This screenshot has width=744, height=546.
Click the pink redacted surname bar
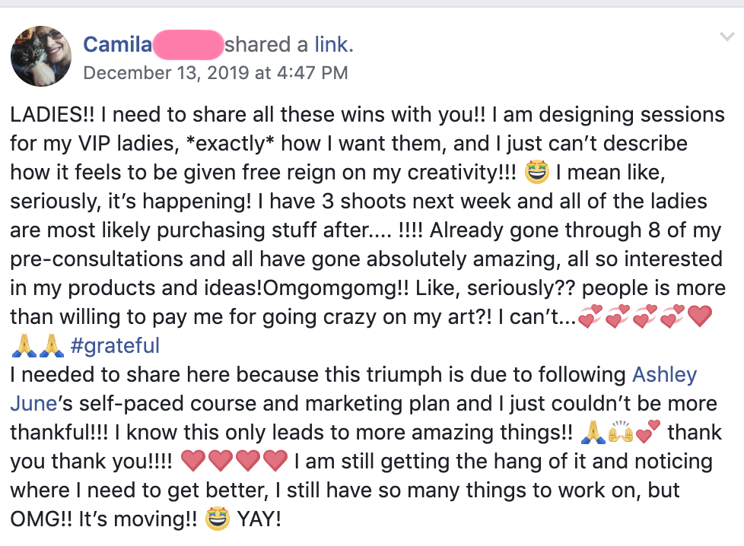[187, 45]
